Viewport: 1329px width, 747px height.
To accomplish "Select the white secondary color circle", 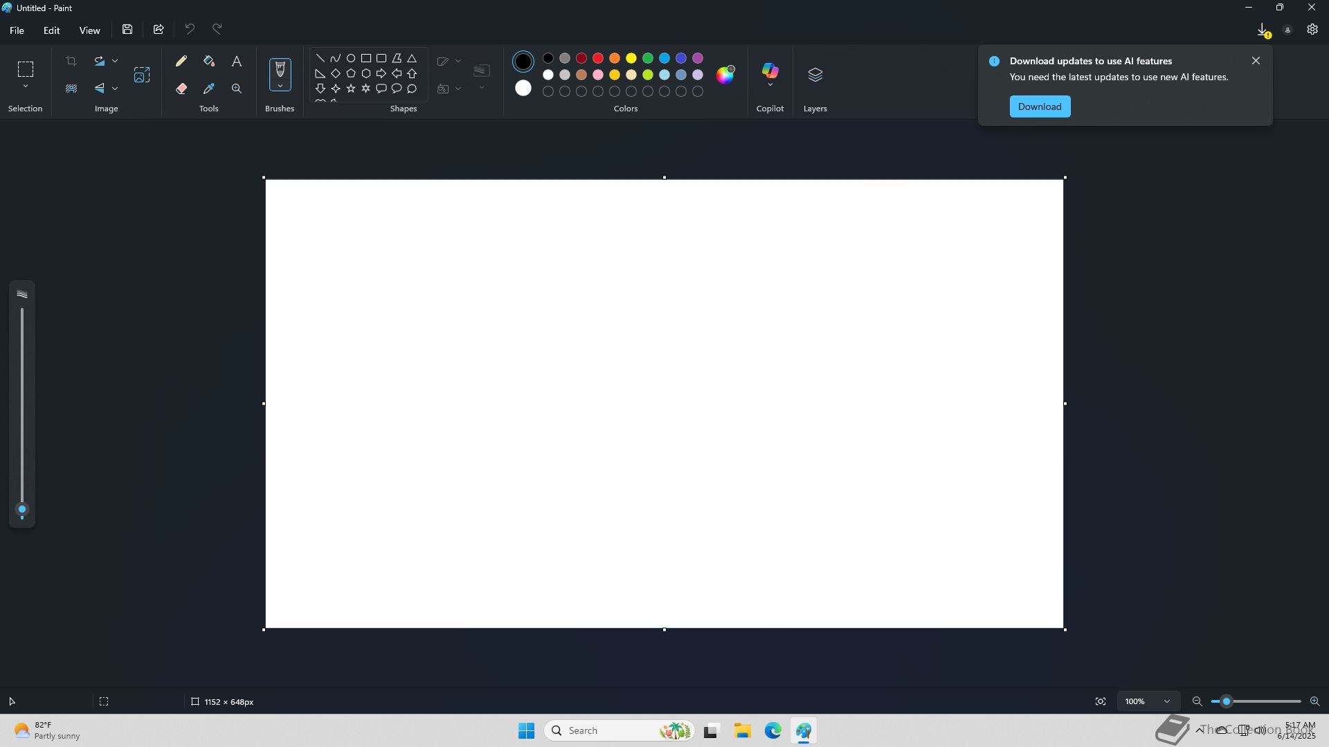I will click(523, 89).
